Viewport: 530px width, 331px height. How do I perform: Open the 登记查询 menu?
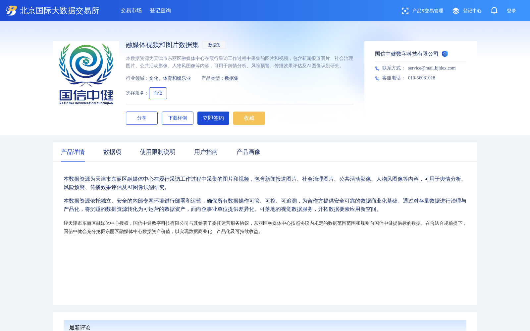tap(160, 11)
